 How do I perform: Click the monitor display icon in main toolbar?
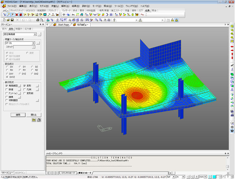(45, 15)
